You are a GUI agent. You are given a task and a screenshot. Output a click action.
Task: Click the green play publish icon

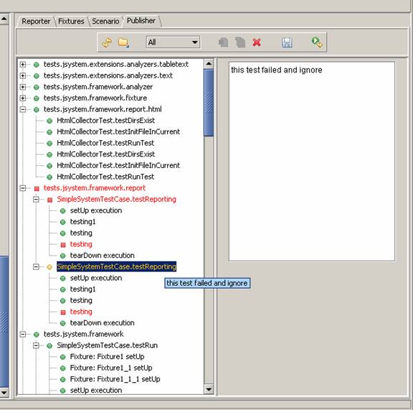tap(317, 42)
